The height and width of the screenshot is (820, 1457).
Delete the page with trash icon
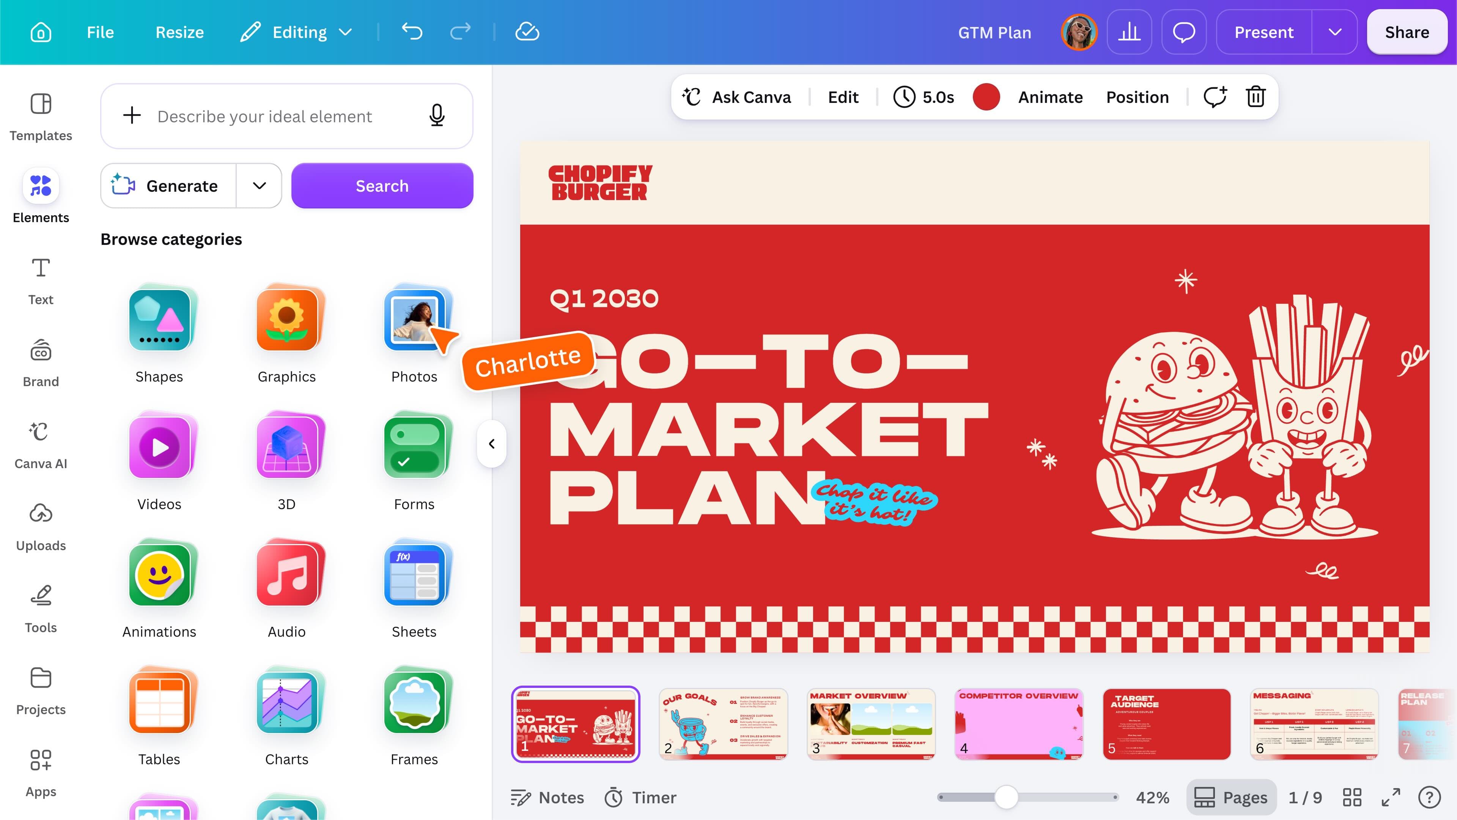click(x=1256, y=97)
